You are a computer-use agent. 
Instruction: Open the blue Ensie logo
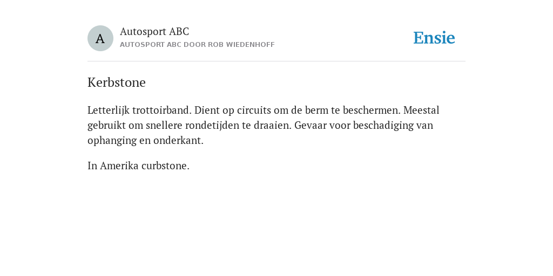[x=434, y=38]
